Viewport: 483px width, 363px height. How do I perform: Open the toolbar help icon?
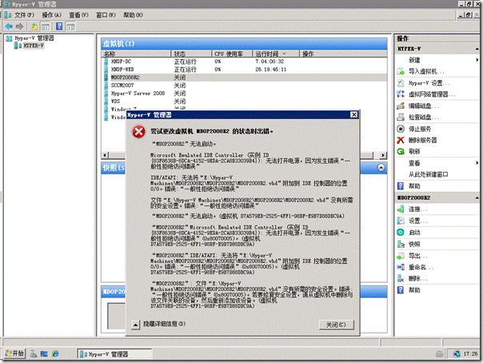coord(59,26)
